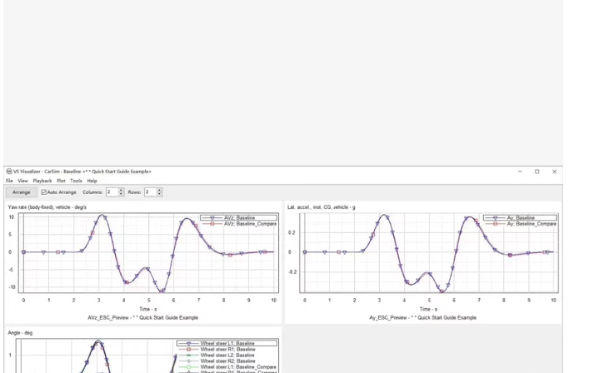Click Ay_ESC_Preview plot caption
Image resolution: width=609 pixels, height=373 pixels.
point(422,317)
